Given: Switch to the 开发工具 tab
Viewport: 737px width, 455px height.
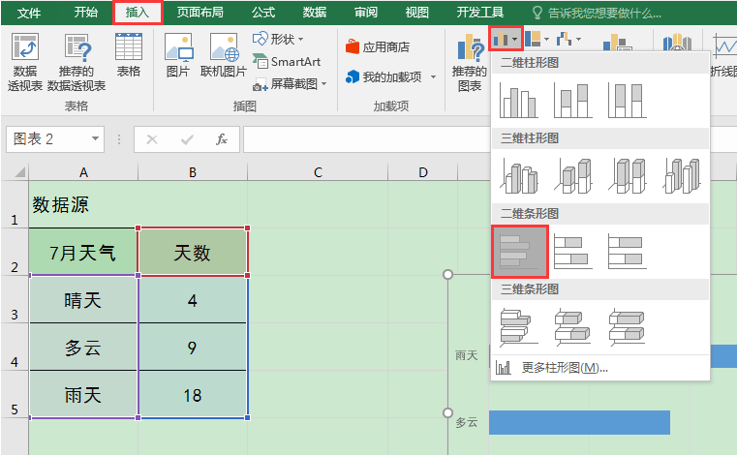Looking at the screenshot, I should click(480, 13).
